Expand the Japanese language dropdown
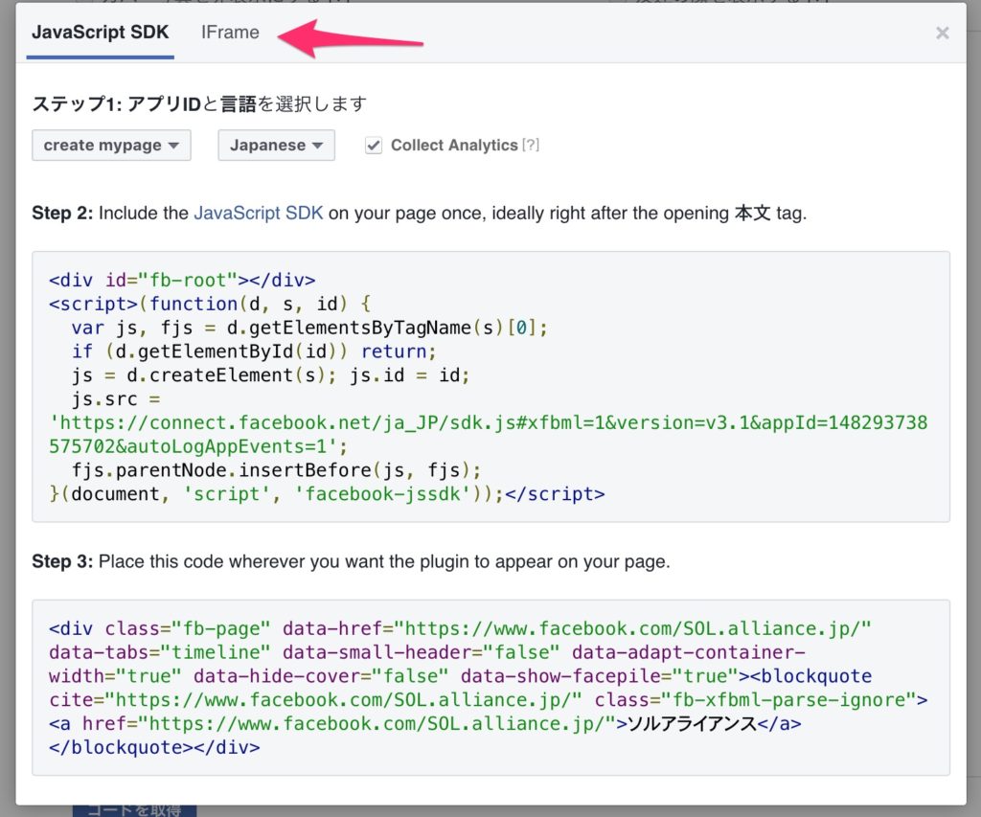The image size is (981, 817). click(x=276, y=146)
